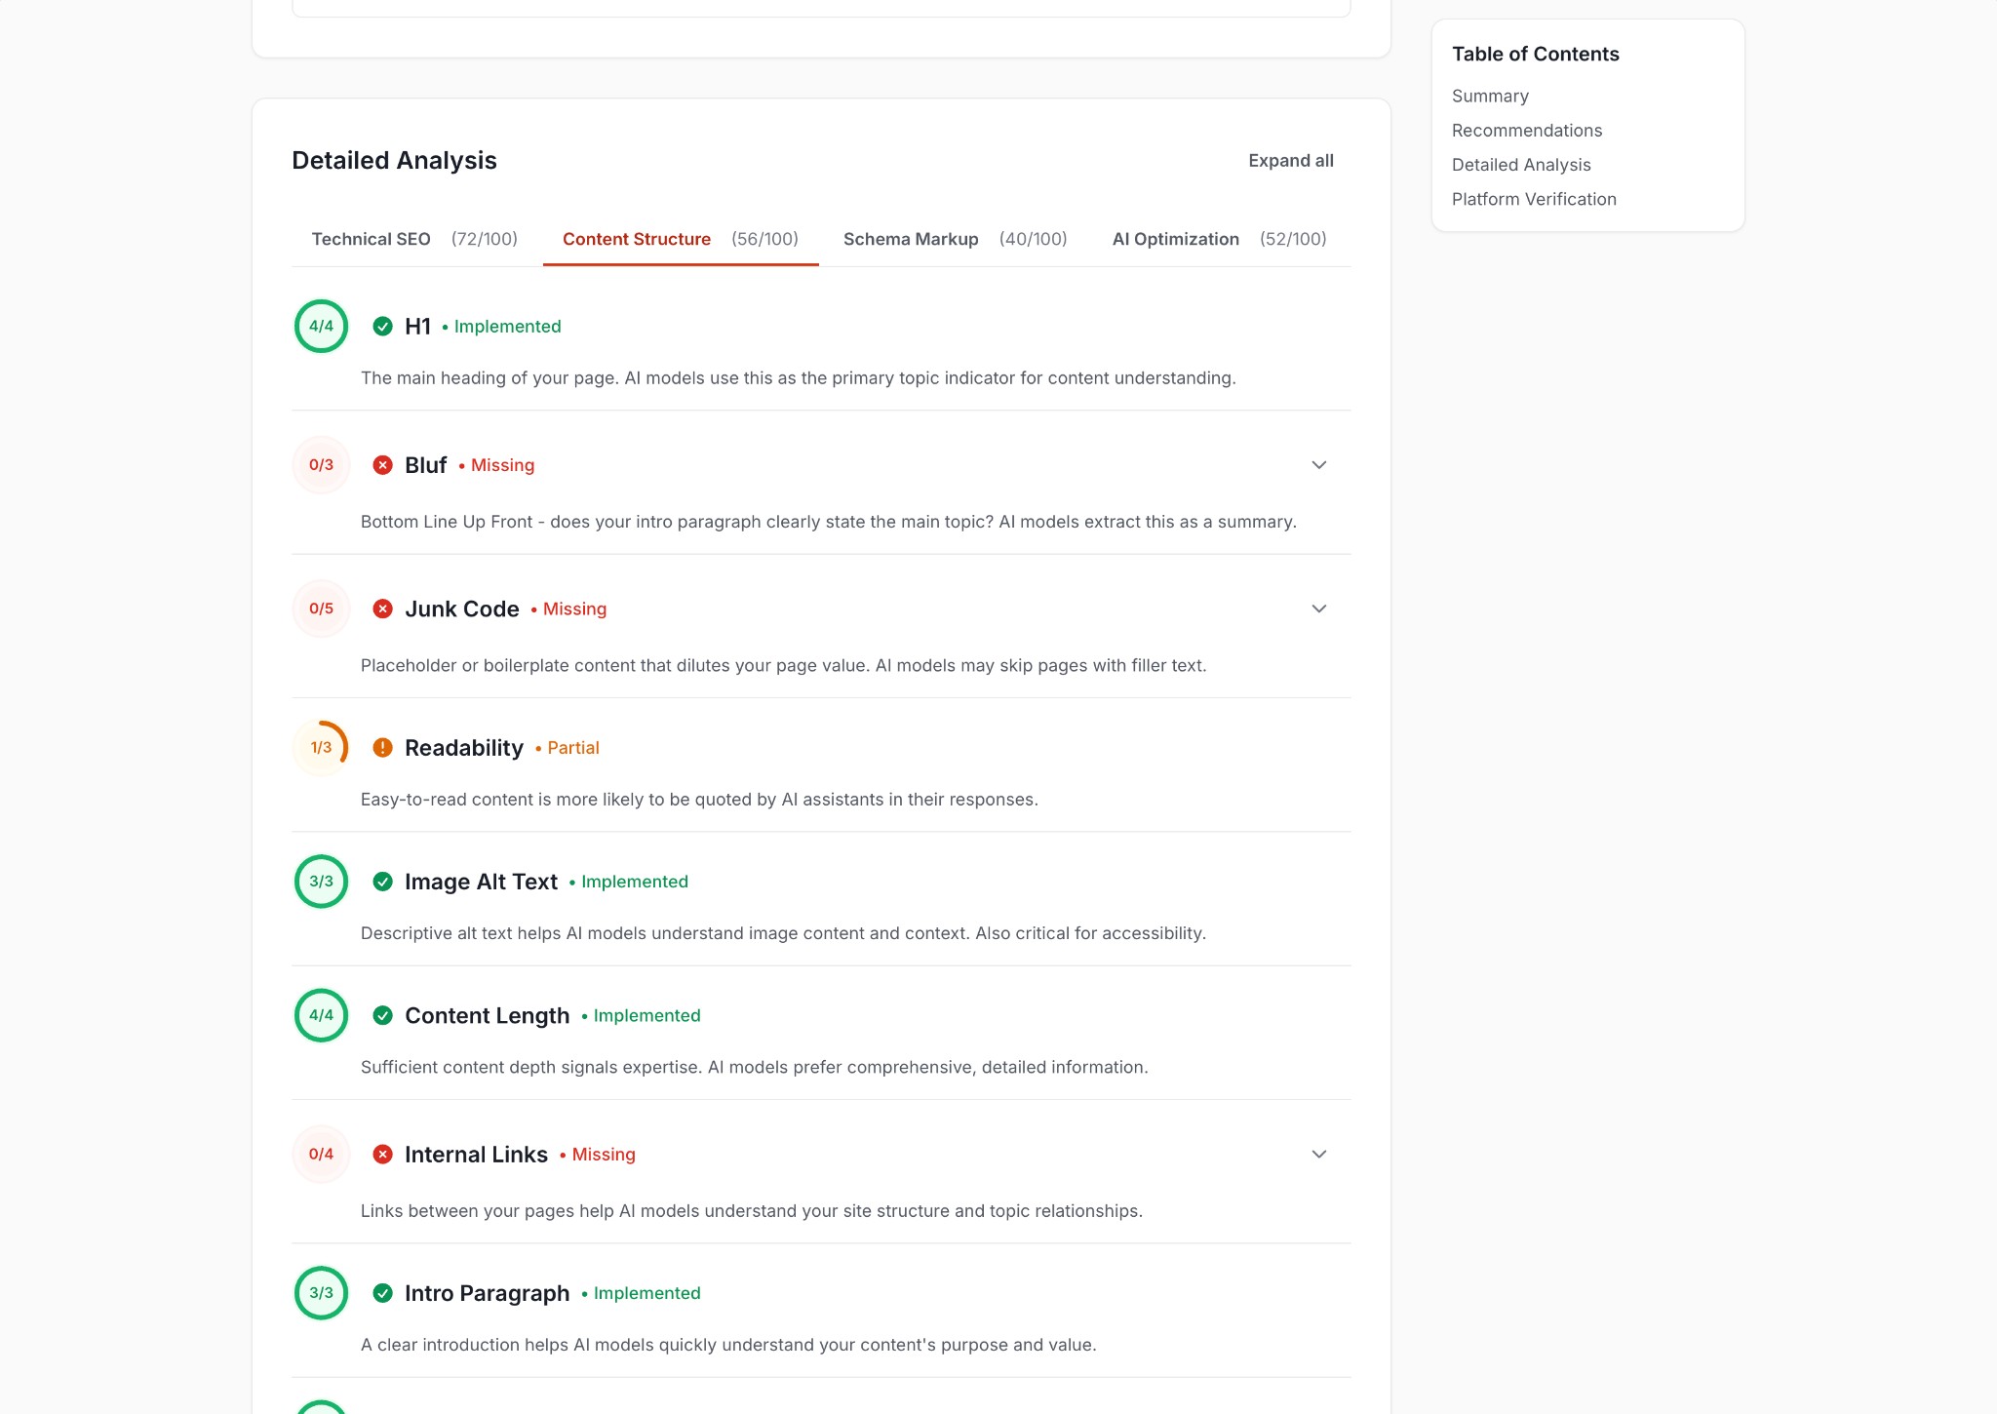This screenshot has width=1997, height=1414.
Task: Click the check icon beside Content Length
Action: (x=381, y=1015)
